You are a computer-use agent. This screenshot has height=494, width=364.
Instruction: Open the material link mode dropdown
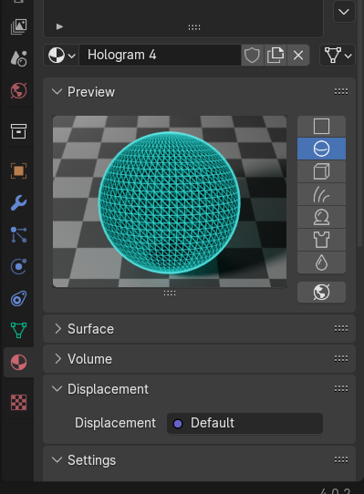(338, 56)
